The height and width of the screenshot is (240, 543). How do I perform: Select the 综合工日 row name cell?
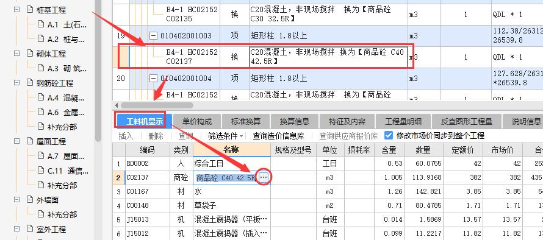pyautogui.click(x=232, y=163)
